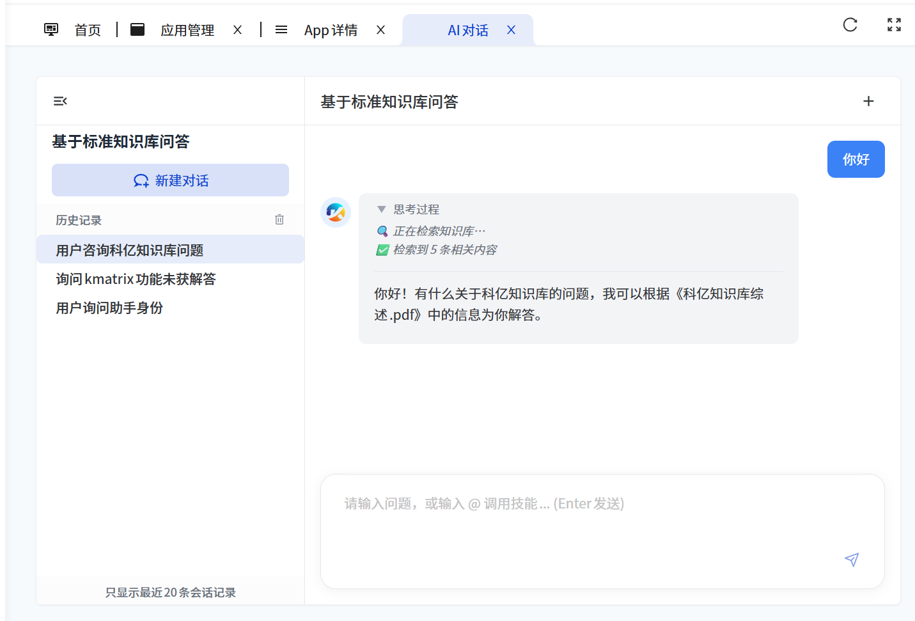Refresh the page using the reload icon
Screen dimensions: 915x621
point(850,25)
